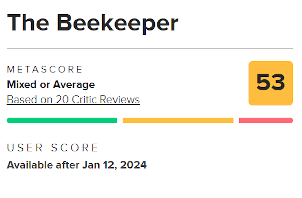Viewport: 302px width, 198px height.
Task: Open the Based on 20 Critic Reviews link
Action: point(73,100)
